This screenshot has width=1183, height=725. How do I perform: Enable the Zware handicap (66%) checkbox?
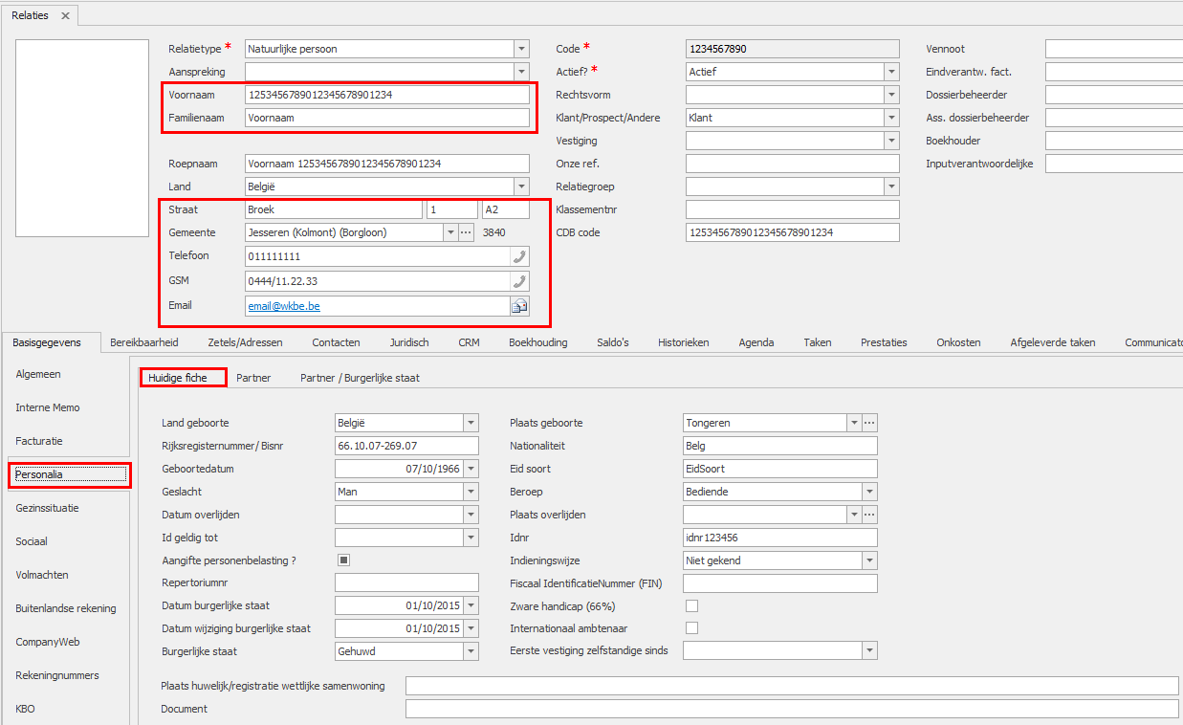click(692, 606)
